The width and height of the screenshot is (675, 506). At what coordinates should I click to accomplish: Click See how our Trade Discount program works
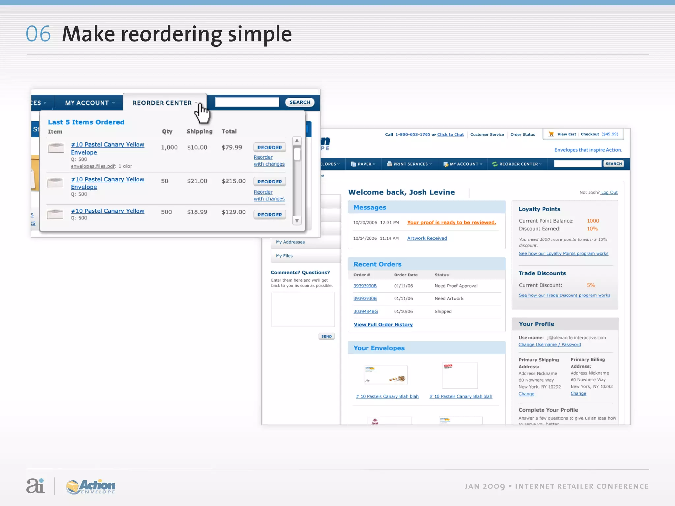[565, 295]
